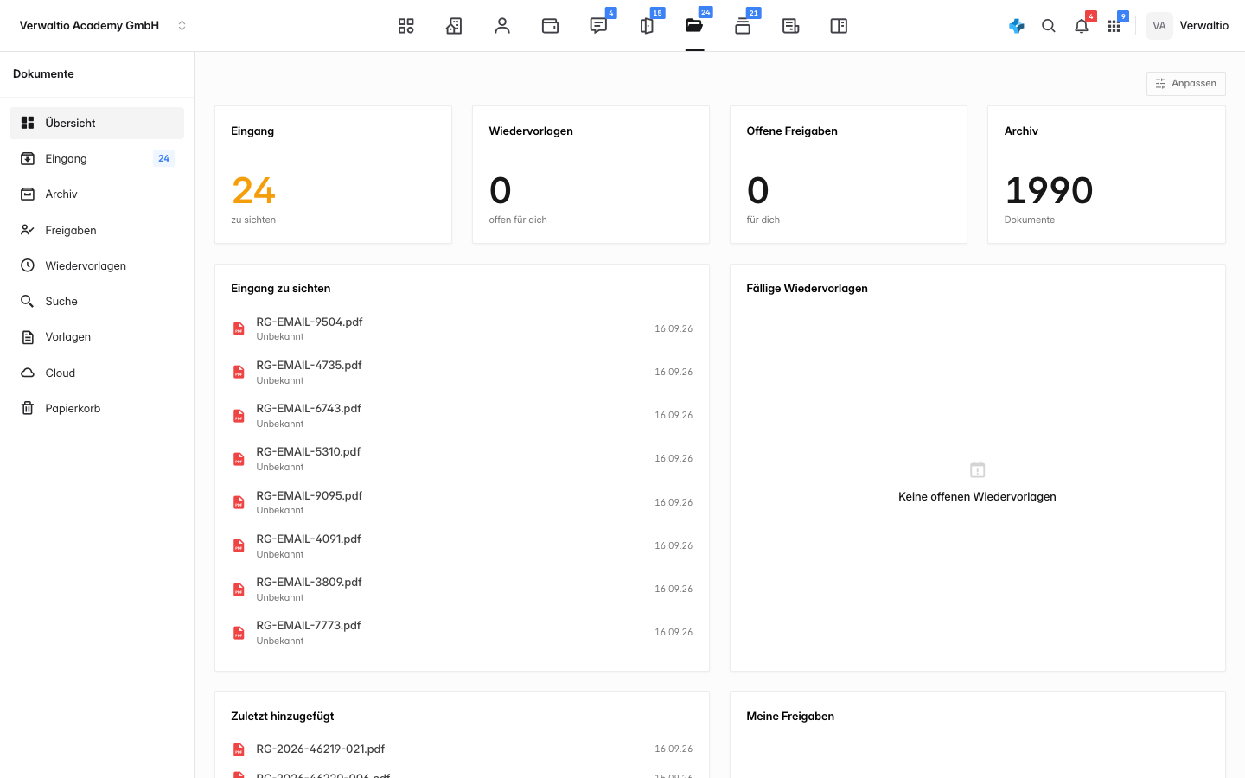Image resolution: width=1245 pixels, height=778 pixels.
Task: Open Freigaben in the sidebar
Action: (97, 230)
